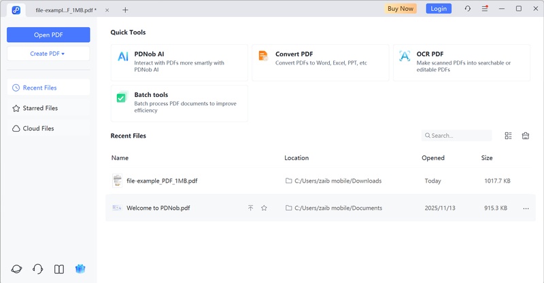This screenshot has width=544, height=283.
Task: Open the user guide book icon
Action: (x=59, y=269)
